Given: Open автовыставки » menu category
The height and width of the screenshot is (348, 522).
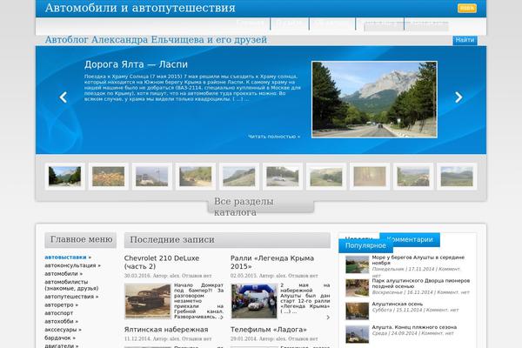Looking at the screenshot, I should click(x=68, y=258).
